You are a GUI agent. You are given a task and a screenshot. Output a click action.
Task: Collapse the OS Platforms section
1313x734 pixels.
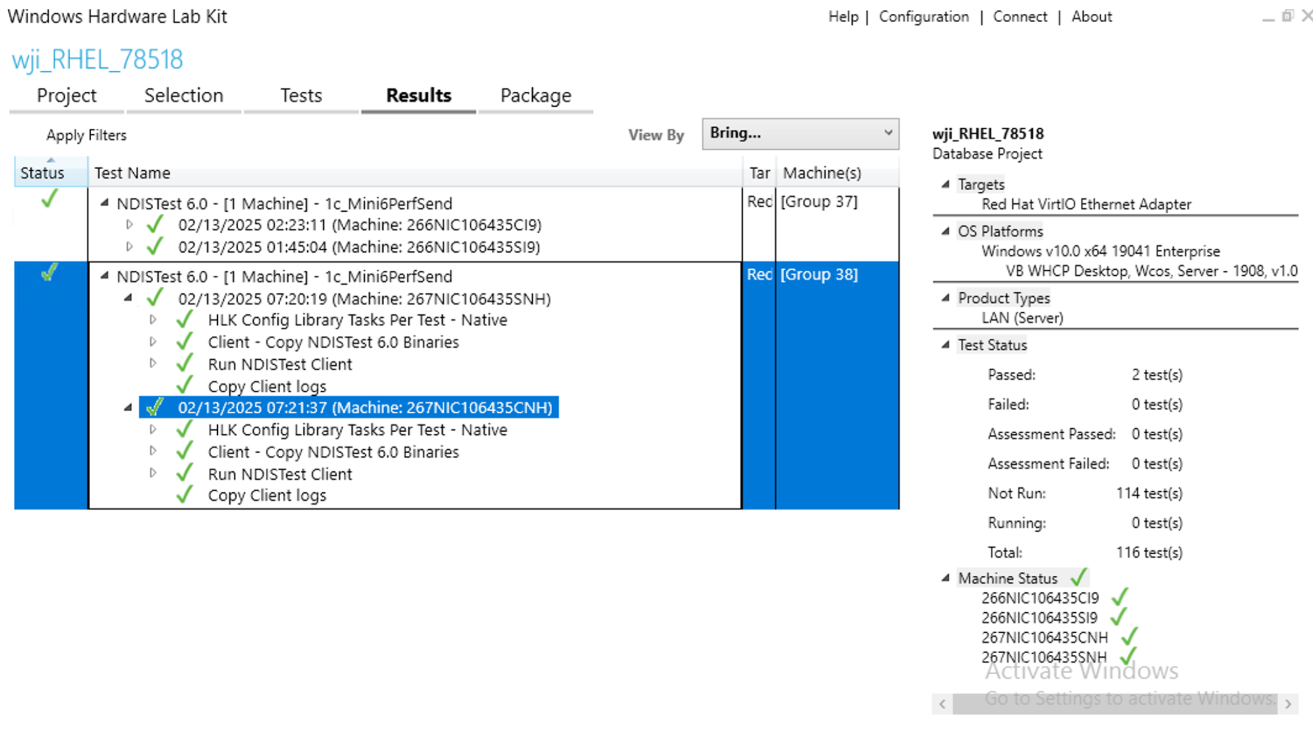point(946,231)
